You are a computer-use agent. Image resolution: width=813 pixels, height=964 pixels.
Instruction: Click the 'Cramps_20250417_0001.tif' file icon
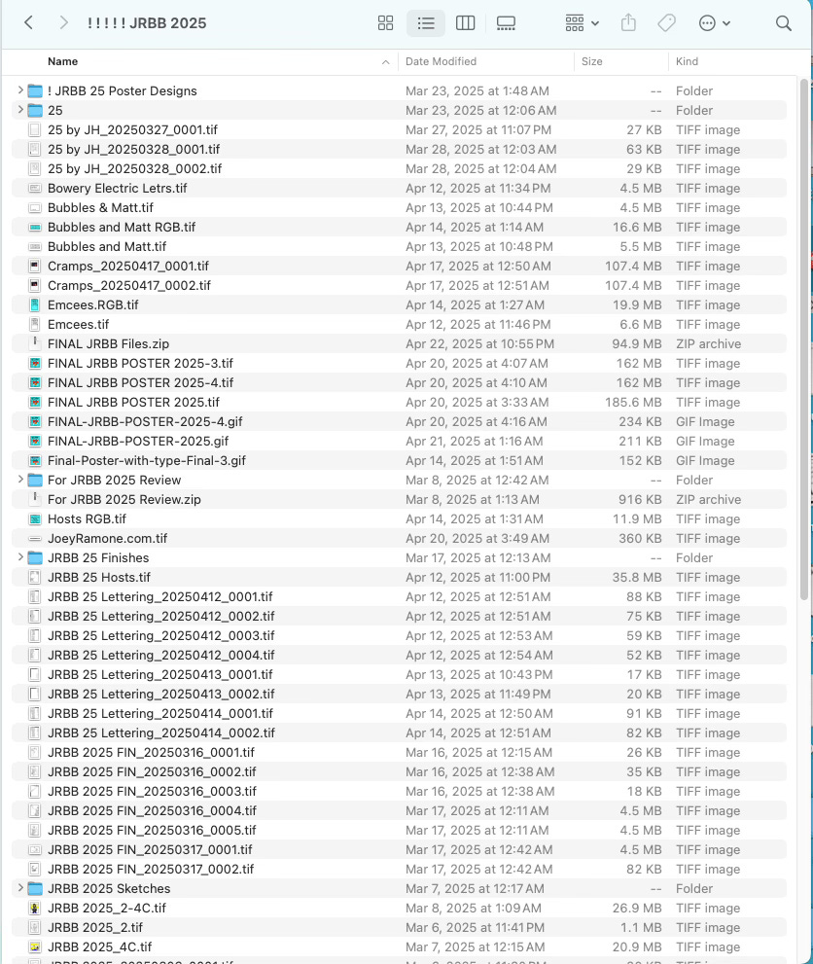(35, 267)
